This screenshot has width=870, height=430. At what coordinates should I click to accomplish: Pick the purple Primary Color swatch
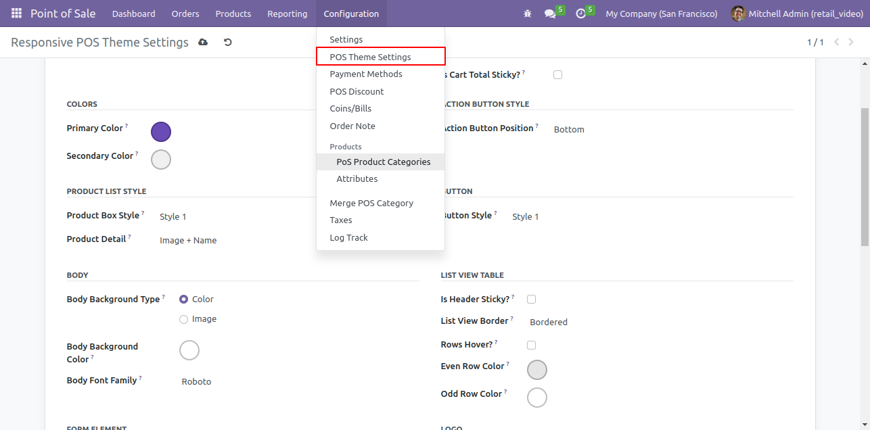161,132
